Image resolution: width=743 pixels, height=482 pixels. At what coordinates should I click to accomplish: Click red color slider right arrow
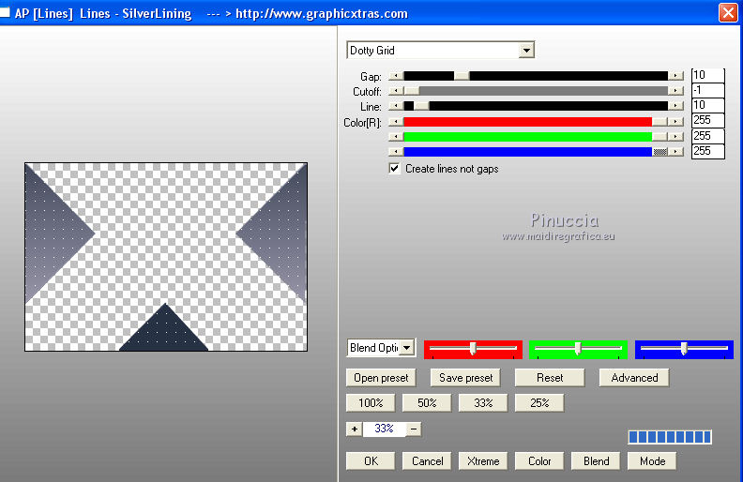pyautogui.click(x=675, y=122)
